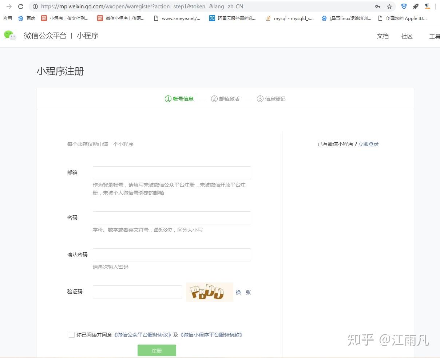Open 《微信公众平台服务协议》 agreement link
440x358 pixels.
[143, 334]
